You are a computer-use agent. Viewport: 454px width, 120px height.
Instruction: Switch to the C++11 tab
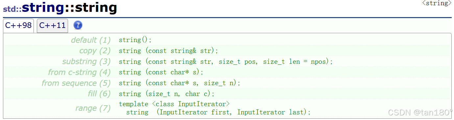53,26
